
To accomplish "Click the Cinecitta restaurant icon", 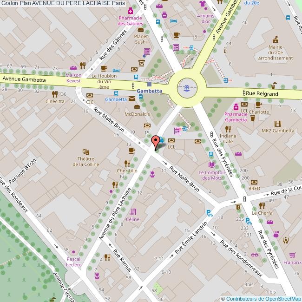I will click(55, 93).
